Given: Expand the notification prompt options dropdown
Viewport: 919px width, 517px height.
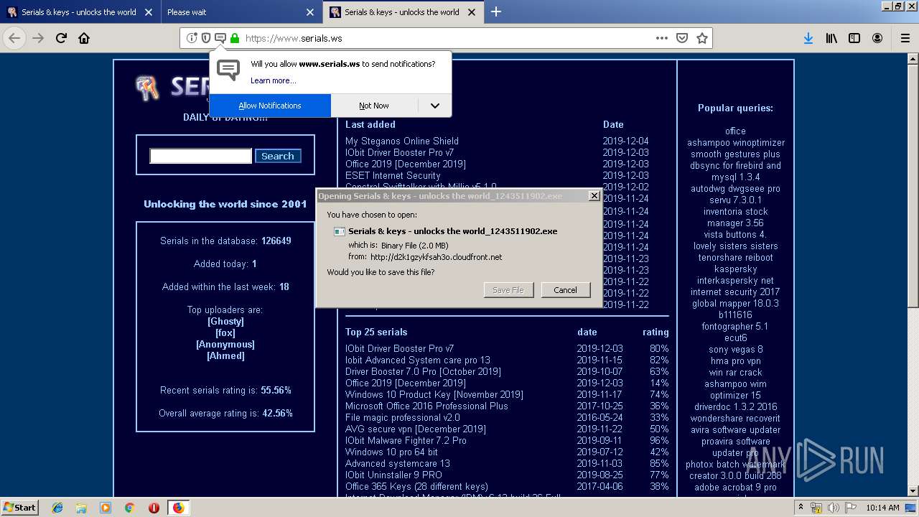Looking at the screenshot, I should (434, 106).
